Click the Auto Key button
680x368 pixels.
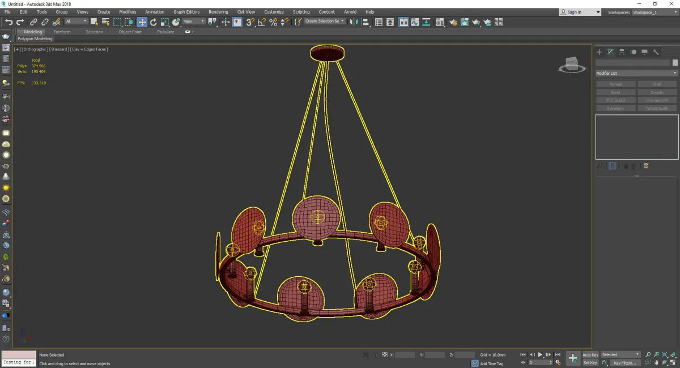tap(590, 354)
